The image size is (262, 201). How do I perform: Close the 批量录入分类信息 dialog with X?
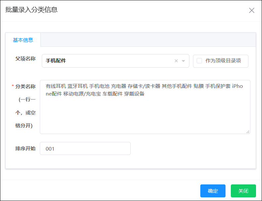(x=252, y=10)
